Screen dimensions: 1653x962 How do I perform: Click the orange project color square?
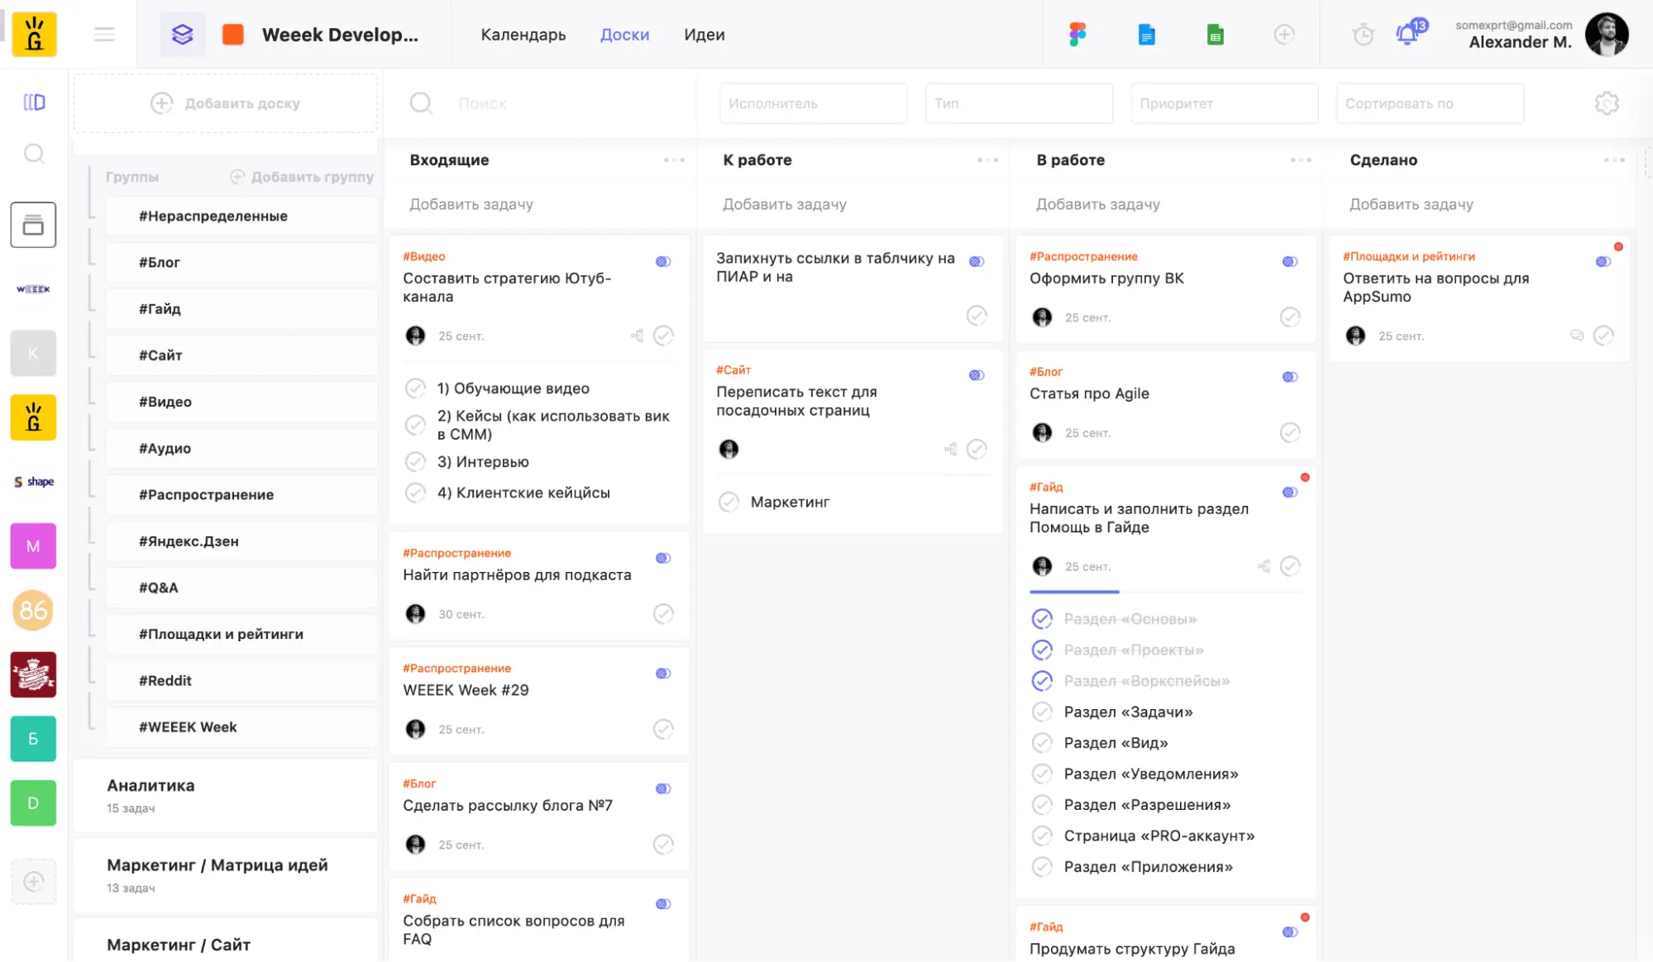point(233,35)
